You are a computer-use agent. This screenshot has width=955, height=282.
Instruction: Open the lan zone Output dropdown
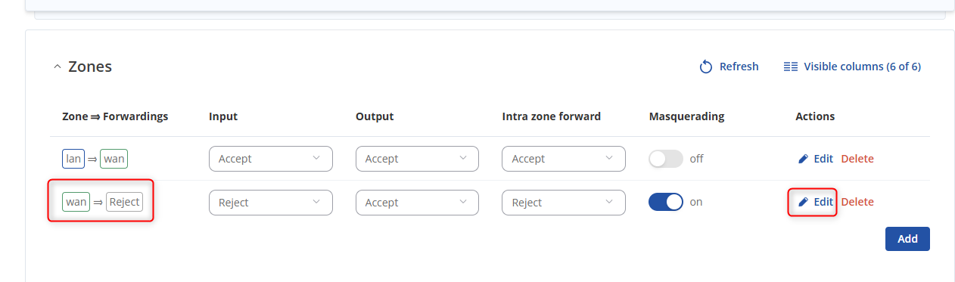tap(417, 159)
